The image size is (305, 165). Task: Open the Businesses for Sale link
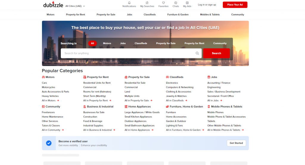tap(94, 112)
